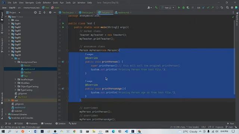Expand all in Project panel
This screenshot has width=239, height=134.
pos(40,12)
